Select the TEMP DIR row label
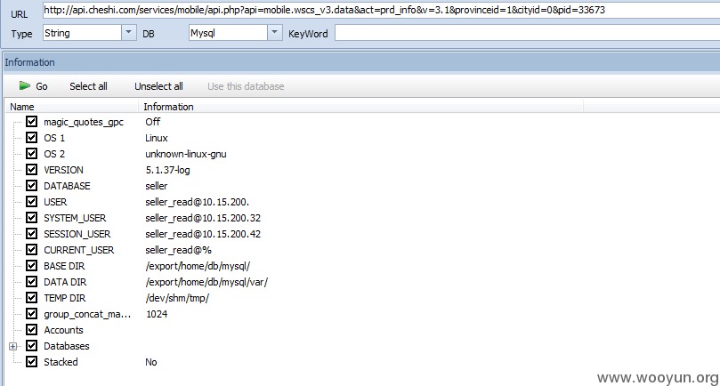This screenshot has width=720, height=386. point(65,298)
